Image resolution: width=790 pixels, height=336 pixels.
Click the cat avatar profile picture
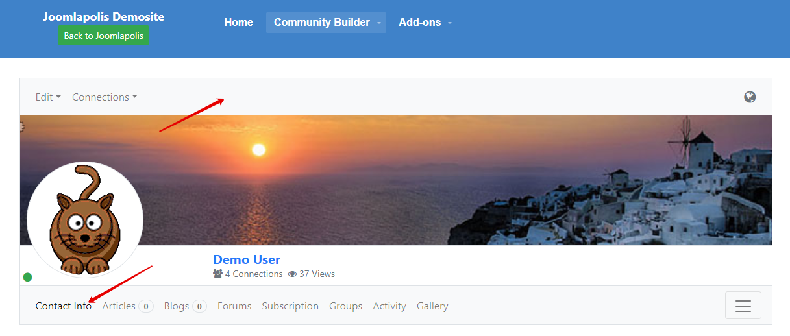coord(85,220)
